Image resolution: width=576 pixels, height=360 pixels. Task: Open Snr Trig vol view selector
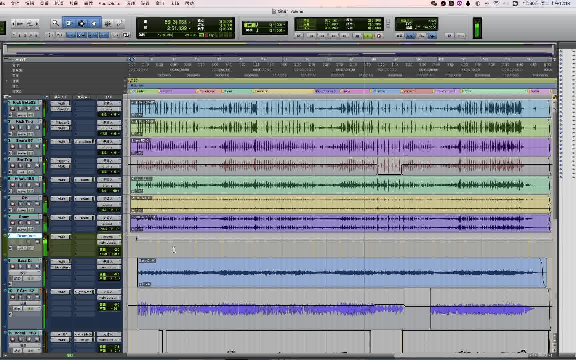pyautogui.click(x=22, y=172)
